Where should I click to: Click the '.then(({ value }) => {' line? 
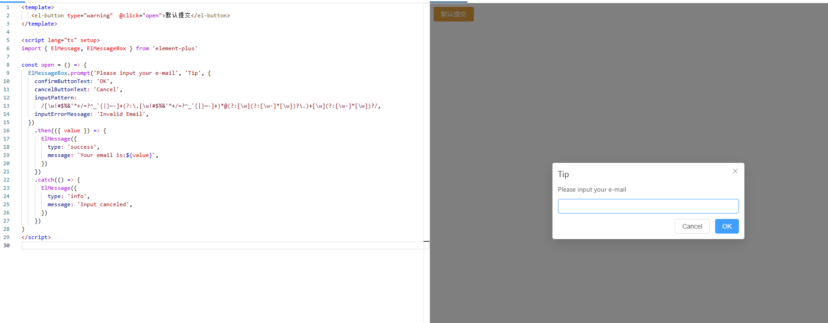click(x=70, y=130)
